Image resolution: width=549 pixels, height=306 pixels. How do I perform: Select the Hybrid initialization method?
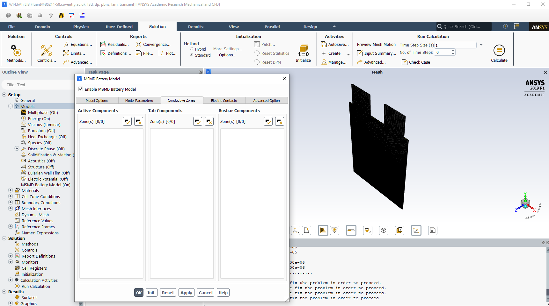coord(192,49)
